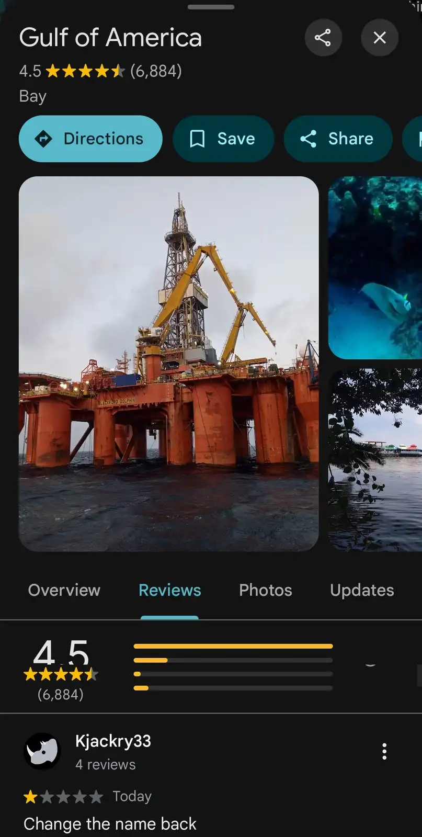Tap the 'Gulf of America' title

point(110,38)
